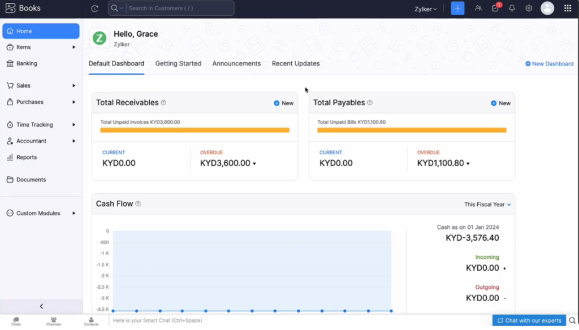Click the Zylker organization logo

pyautogui.click(x=100, y=38)
